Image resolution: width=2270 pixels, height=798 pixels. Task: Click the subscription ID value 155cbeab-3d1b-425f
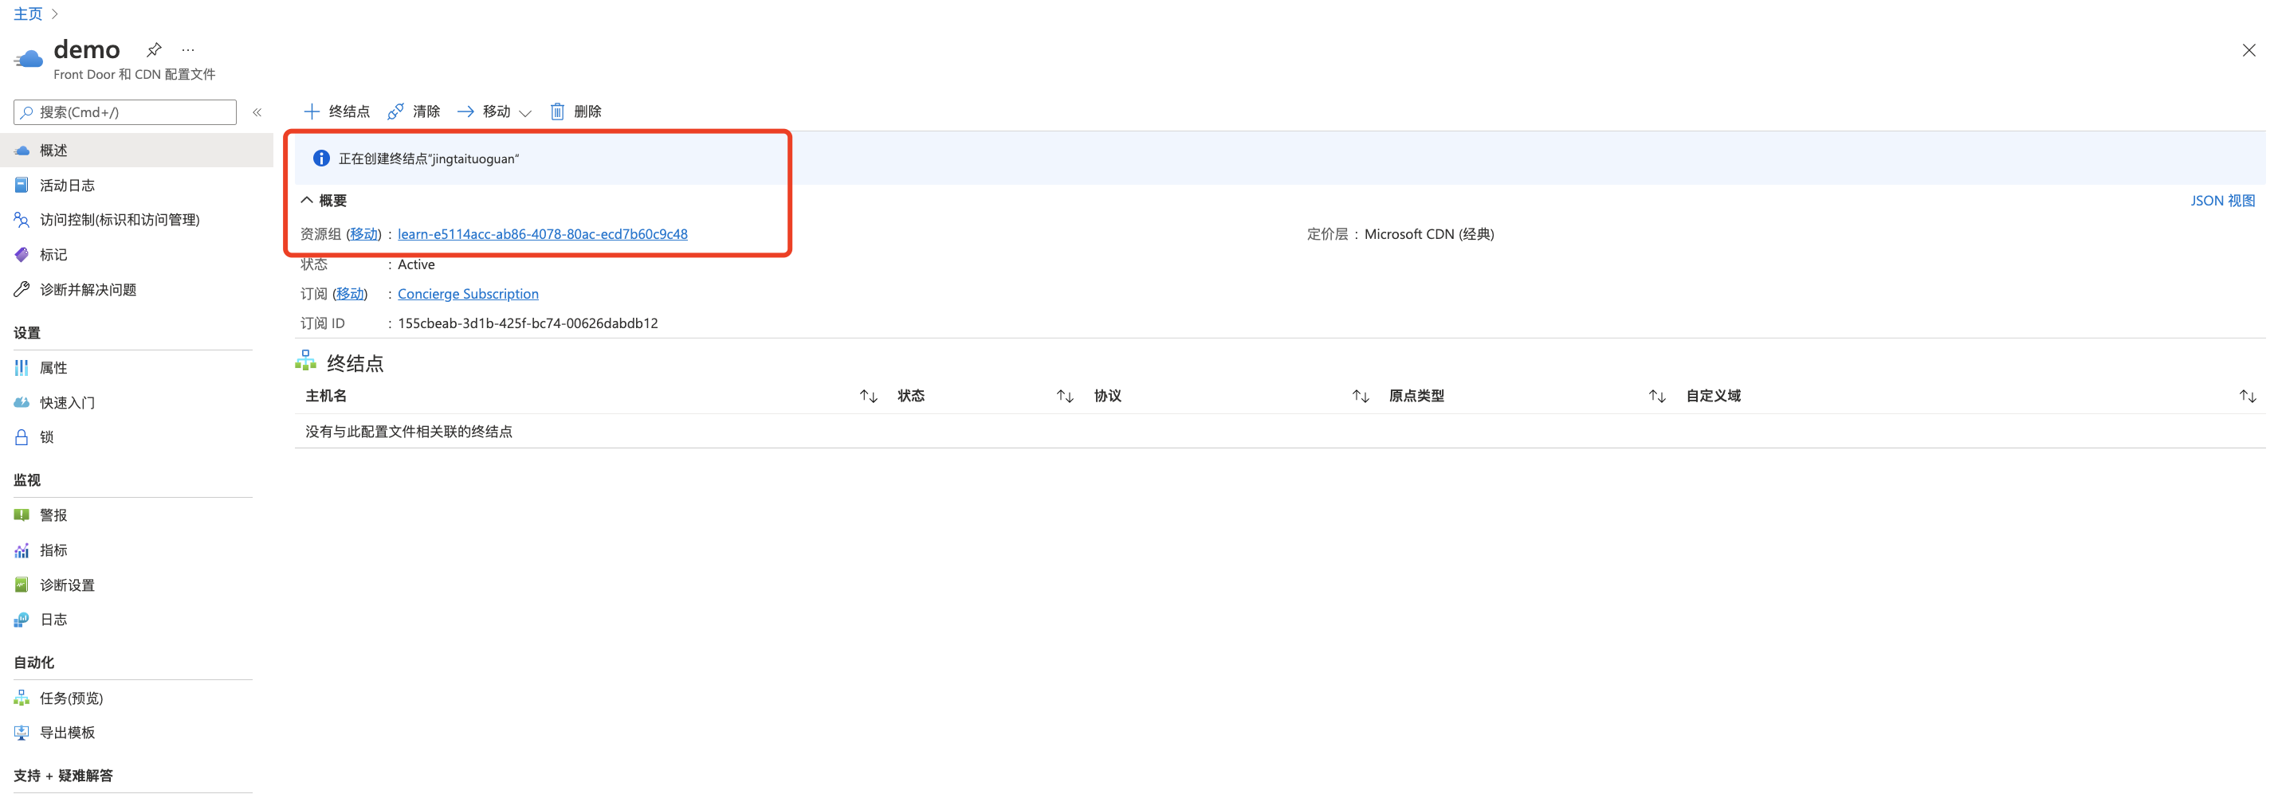click(528, 323)
